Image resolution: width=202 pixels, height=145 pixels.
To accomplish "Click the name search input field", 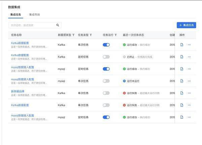I will click(32, 25).
